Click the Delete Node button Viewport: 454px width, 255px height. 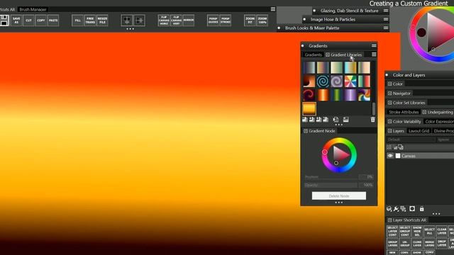(x=339, y=195)
